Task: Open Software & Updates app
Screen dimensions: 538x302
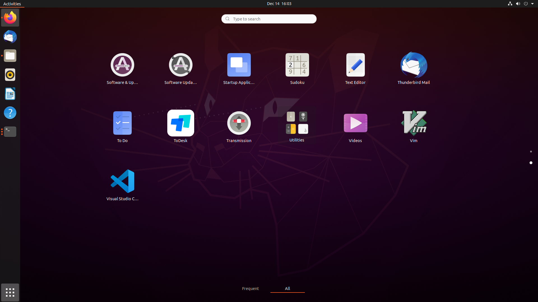Action: pos(122,69)
